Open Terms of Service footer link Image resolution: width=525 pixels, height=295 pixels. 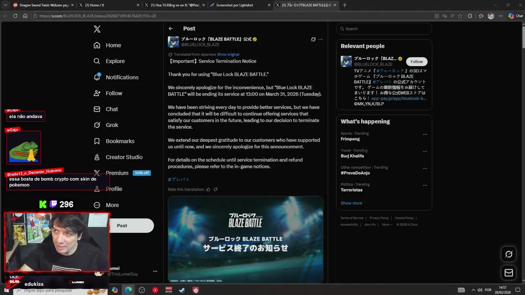point(352,218)
